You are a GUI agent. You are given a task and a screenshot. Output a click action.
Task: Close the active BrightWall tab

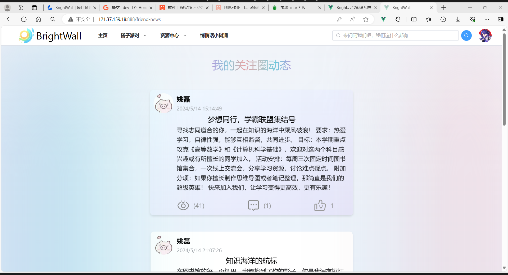(431, 8)
